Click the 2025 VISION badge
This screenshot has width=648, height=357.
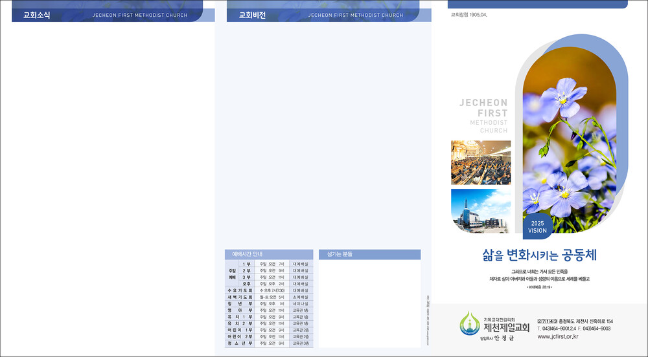pyautogui.click(x=537, y=227)
